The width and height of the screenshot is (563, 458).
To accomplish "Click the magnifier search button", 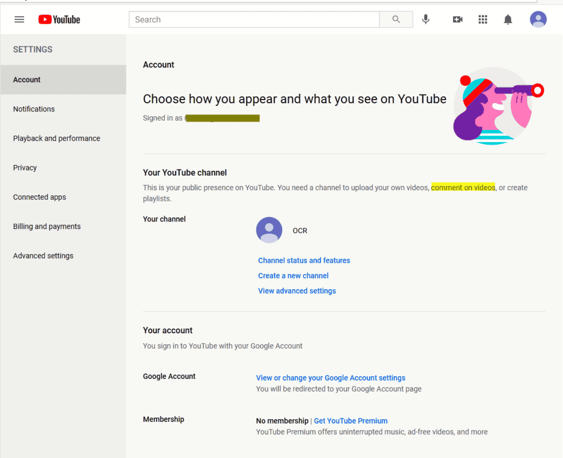I will tap(396, 19).
